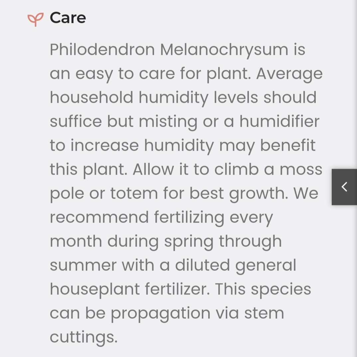Click the word fertilizing

tap(189, 217)
